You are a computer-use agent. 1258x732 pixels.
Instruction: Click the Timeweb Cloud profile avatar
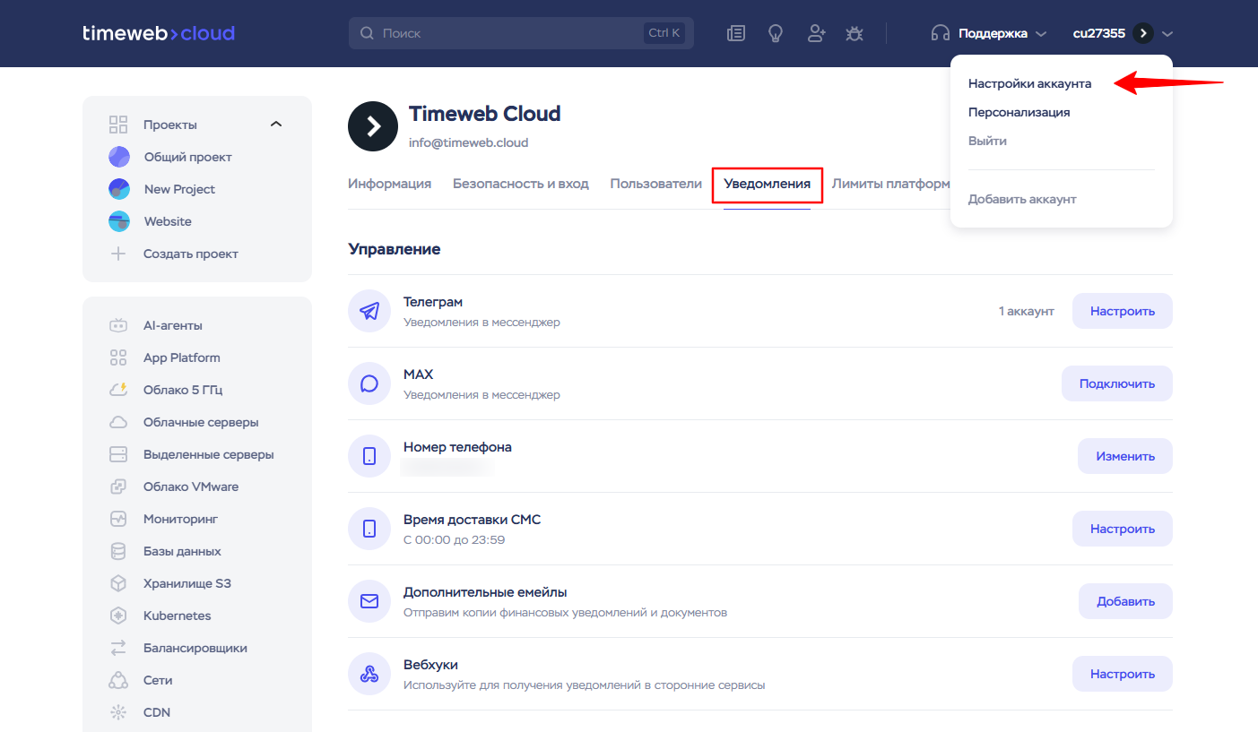click(372, 127)
